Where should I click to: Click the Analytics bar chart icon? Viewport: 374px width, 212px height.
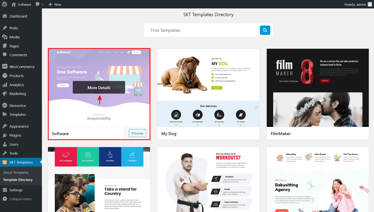5,85
